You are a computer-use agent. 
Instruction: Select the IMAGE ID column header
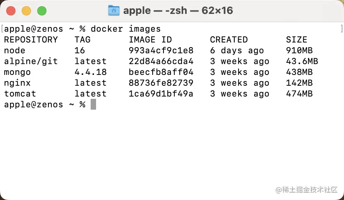coord(150,39)
